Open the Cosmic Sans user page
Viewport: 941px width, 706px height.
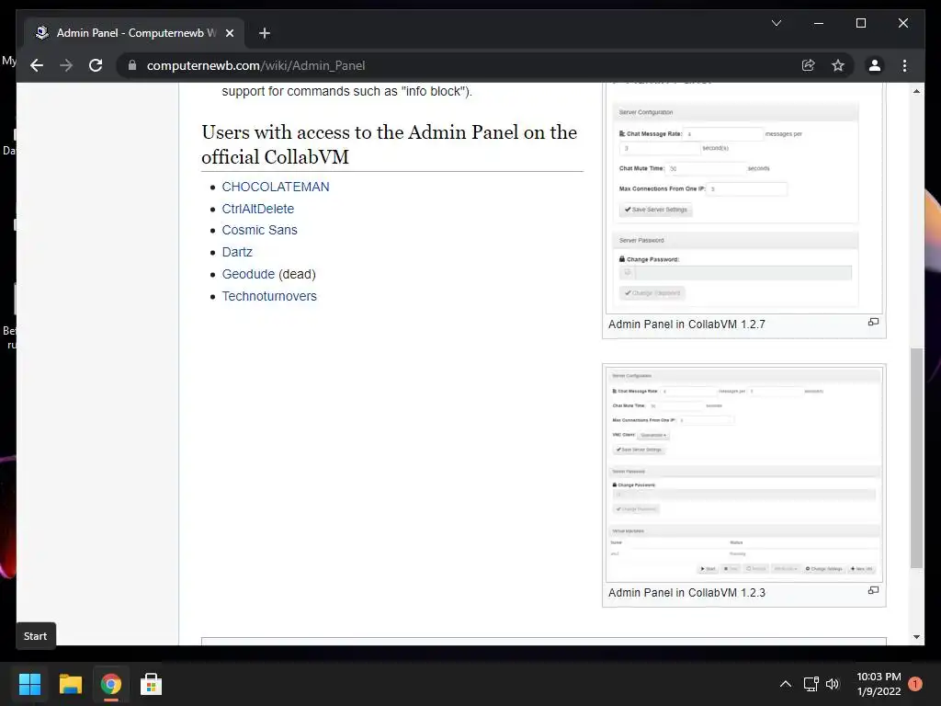click(259, 230)
